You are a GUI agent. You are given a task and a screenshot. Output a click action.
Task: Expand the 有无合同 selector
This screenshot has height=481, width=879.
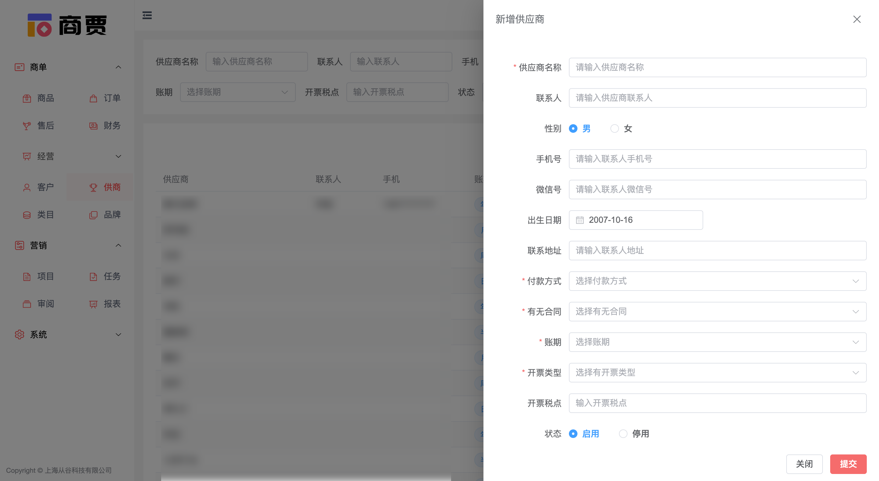[x=717, y=311]
